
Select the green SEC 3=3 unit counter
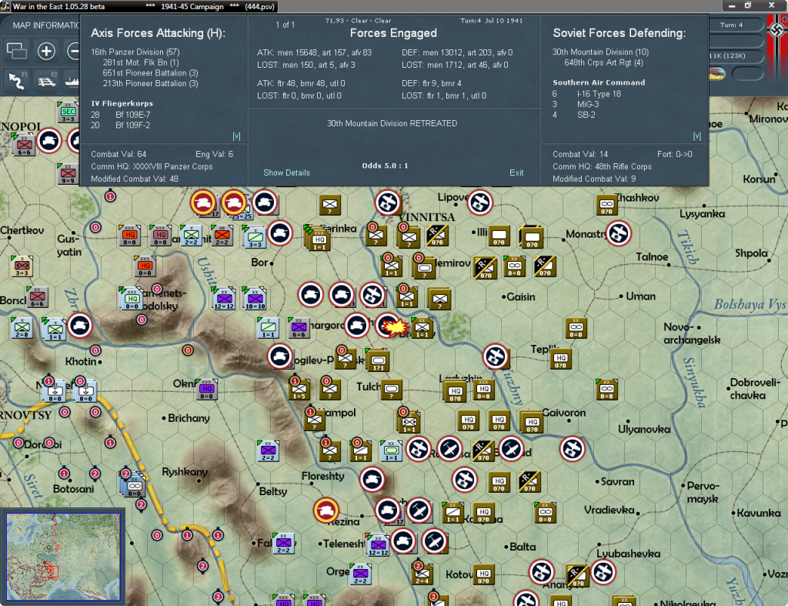coord(68,112)
